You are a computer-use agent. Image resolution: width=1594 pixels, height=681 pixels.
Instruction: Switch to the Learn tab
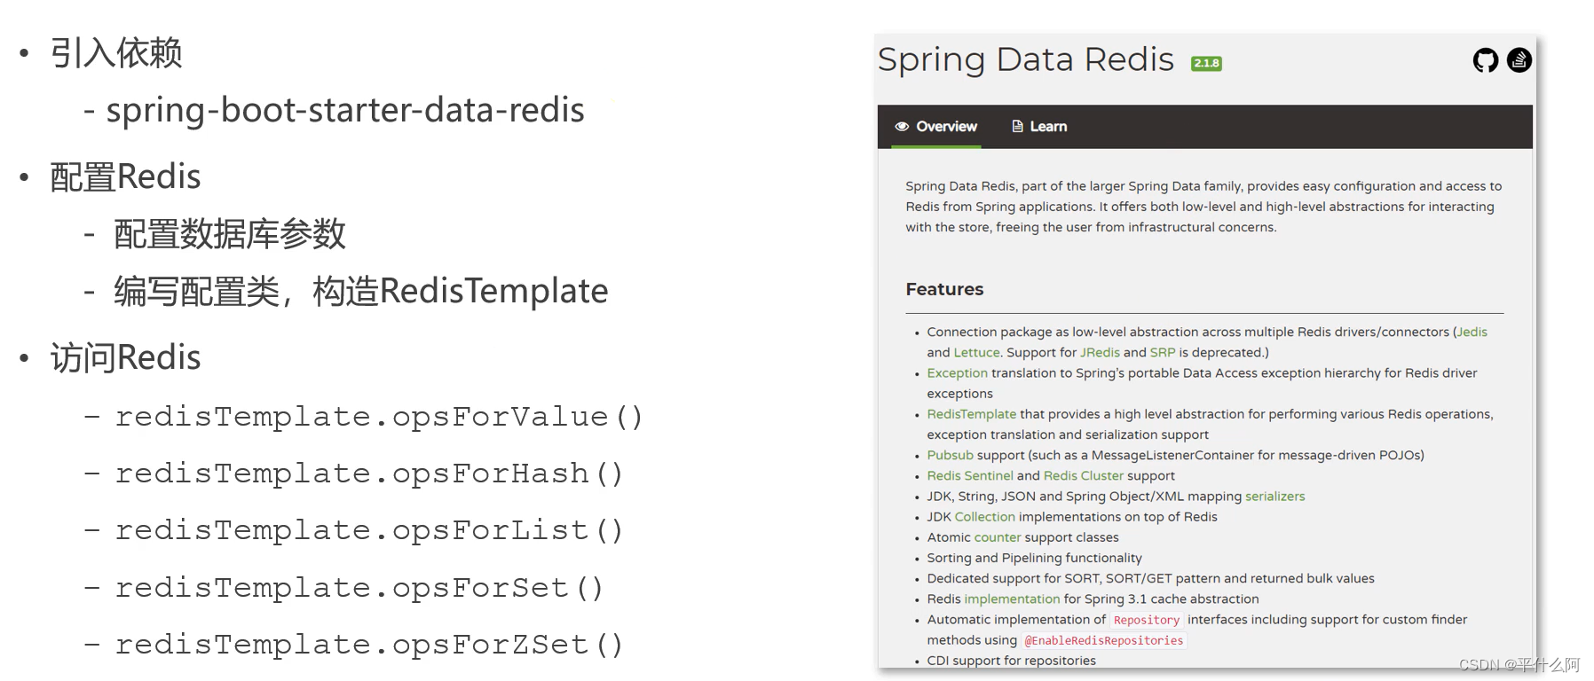click(1039, 127)
